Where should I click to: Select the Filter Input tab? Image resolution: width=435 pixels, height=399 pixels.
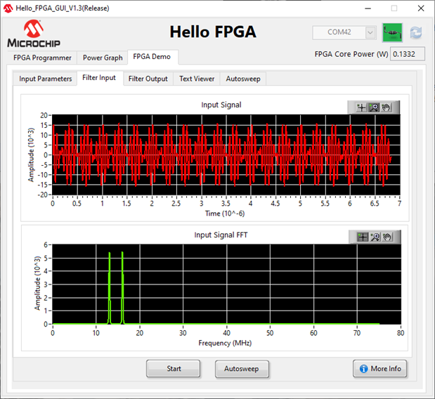99,78
